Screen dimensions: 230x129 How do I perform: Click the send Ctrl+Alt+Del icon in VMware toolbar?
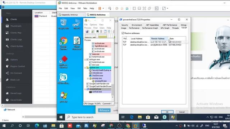coord(110,9)
